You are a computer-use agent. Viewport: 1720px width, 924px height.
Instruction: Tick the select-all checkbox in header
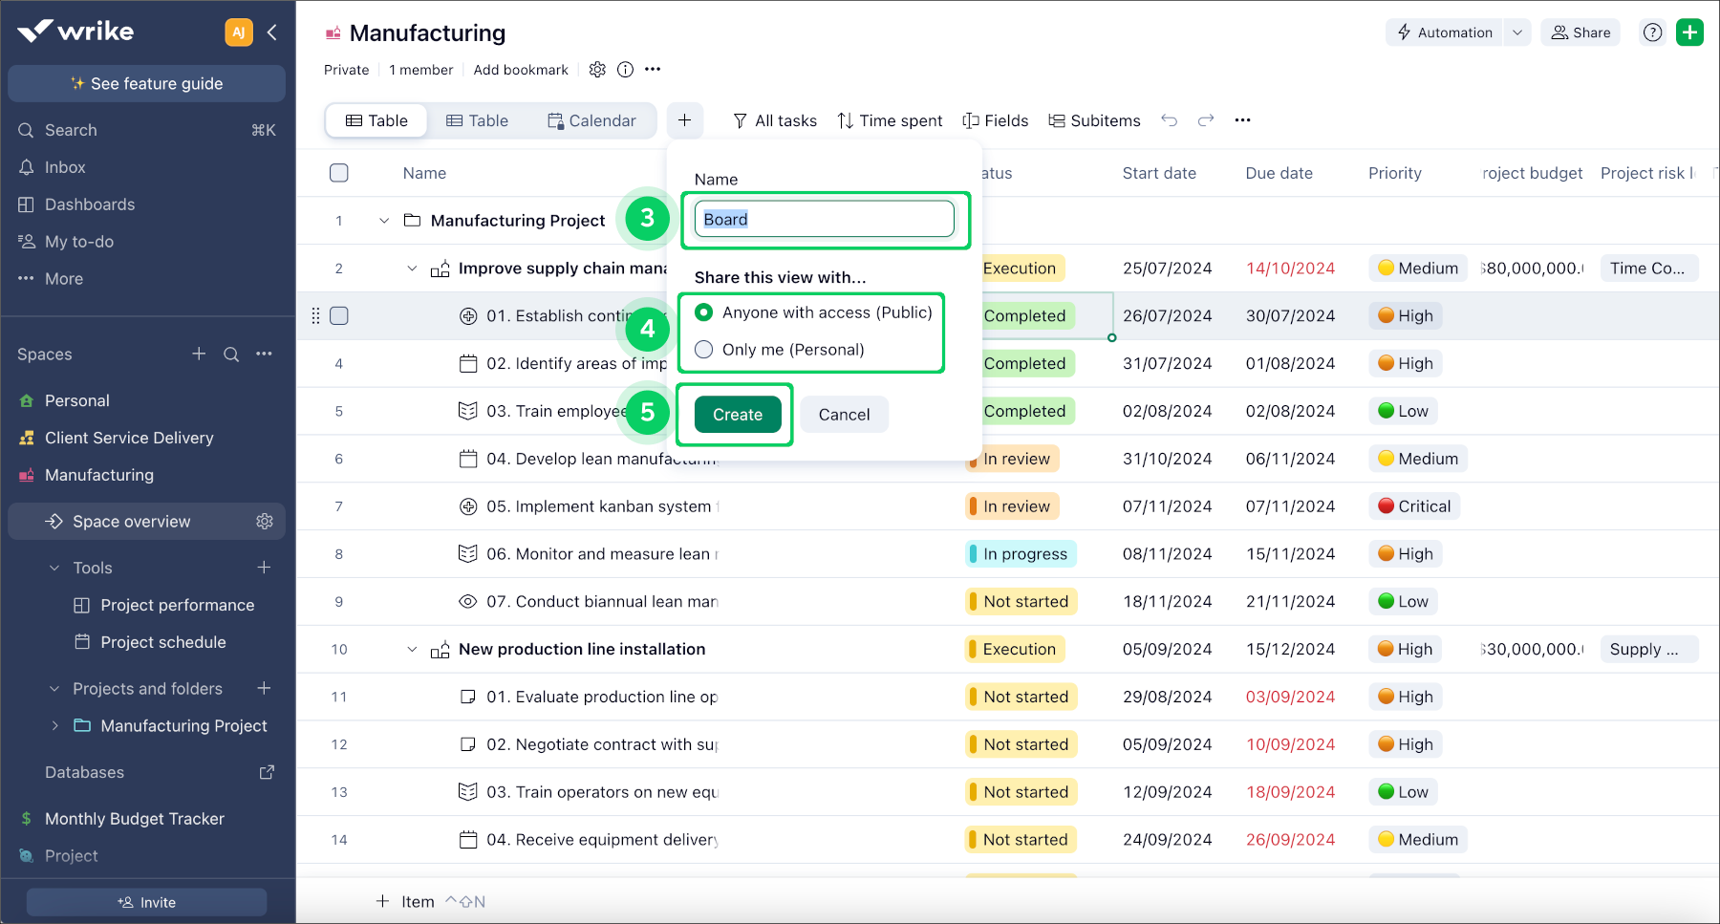(x=339, y=173)
